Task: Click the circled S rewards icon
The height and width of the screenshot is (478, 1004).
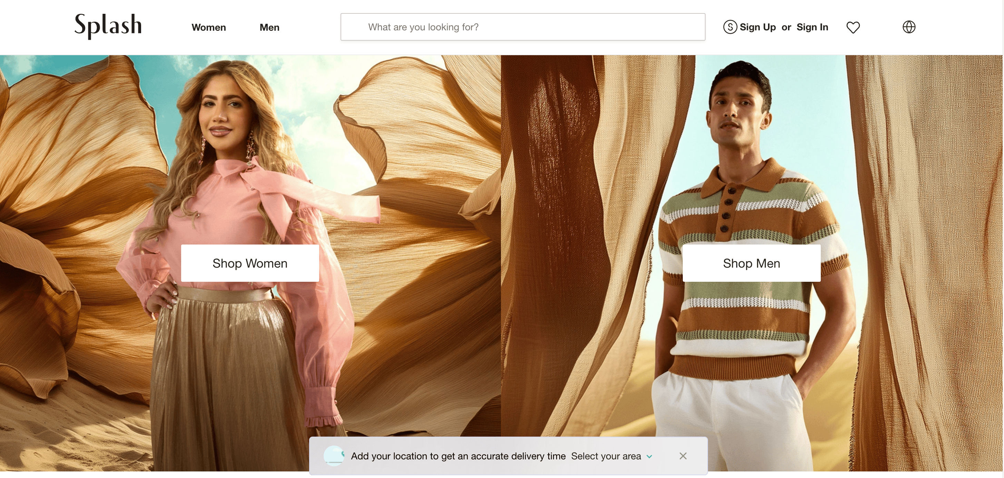Action: tap(730, 27)
